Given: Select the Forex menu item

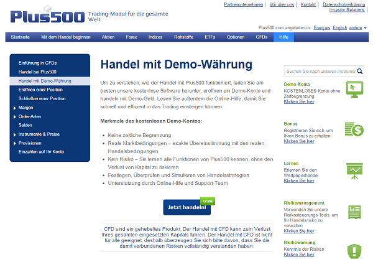Looking at the screenshot, I should 131,37.
